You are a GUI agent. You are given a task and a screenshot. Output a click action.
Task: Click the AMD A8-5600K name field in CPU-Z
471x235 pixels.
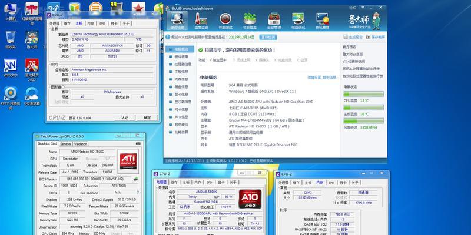click(x=207, y=192)
